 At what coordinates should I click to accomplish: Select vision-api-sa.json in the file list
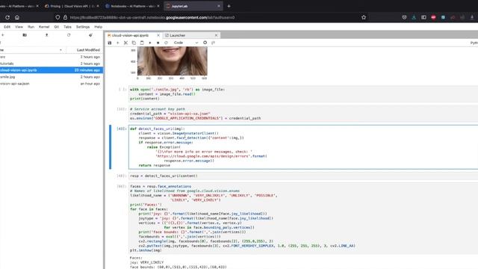point(52,84)
